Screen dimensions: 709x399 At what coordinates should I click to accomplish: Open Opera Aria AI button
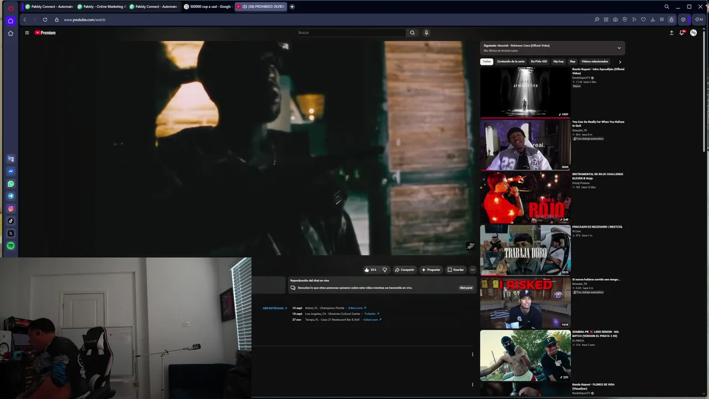click(x=699, y=19)
